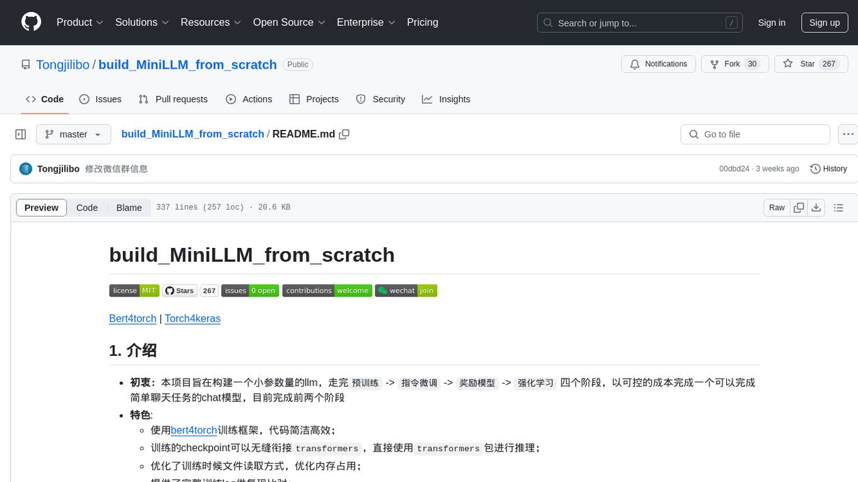Download the raw README file
This screenshot has width=858, height=482.
tap(816, 208)
